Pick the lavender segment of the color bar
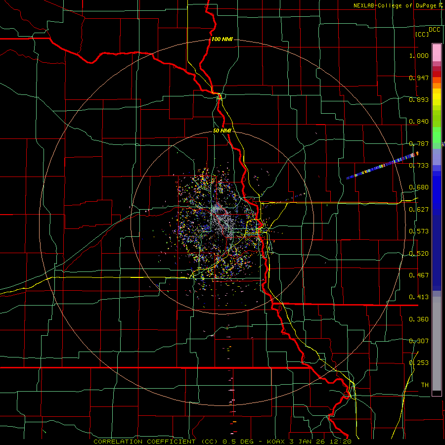445x445 pixels. tap(437, 157)
